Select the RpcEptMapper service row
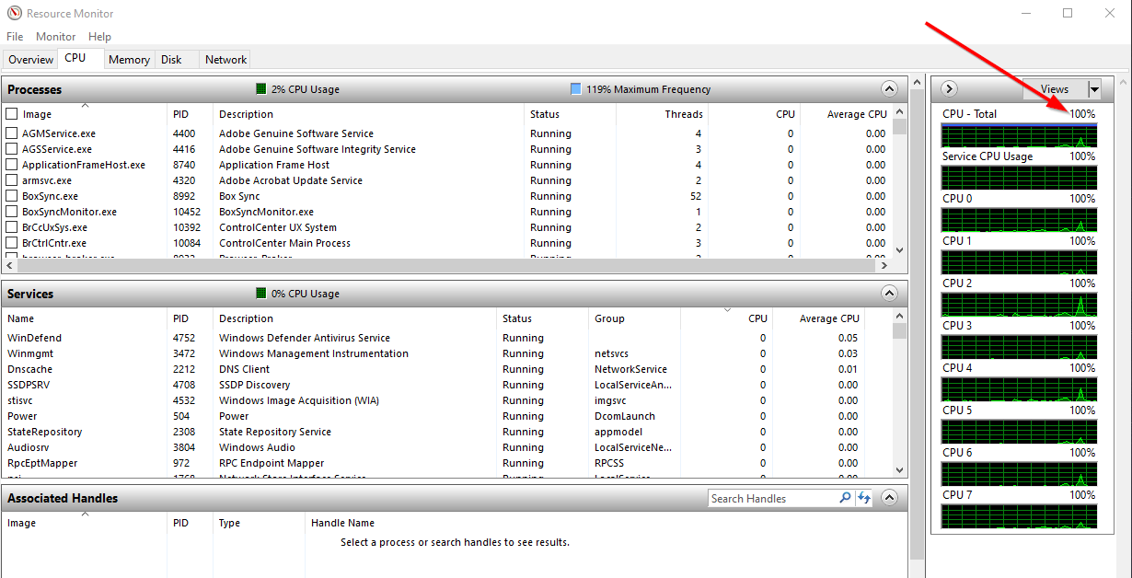Screen dimensions: 1132x578 [x=446, y=463]
